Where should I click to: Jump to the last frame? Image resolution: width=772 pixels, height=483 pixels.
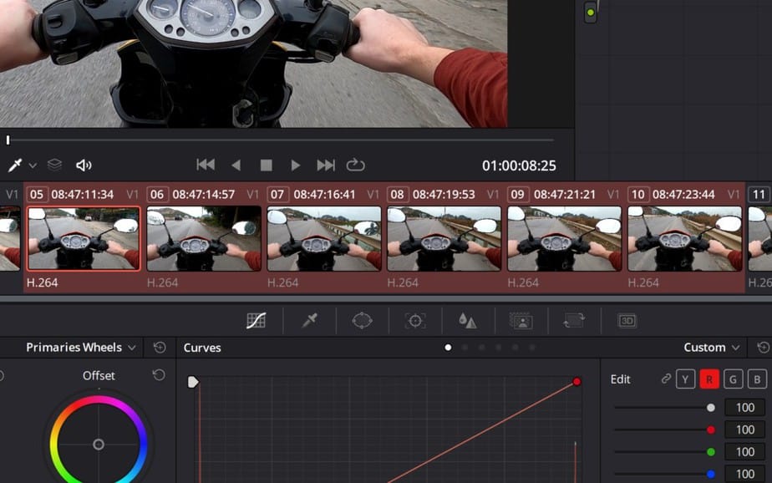(x=326, y=165)
